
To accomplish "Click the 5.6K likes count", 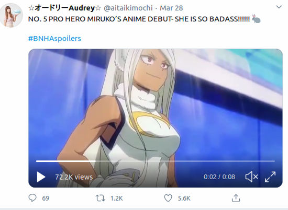I will (x=184, y=199).
